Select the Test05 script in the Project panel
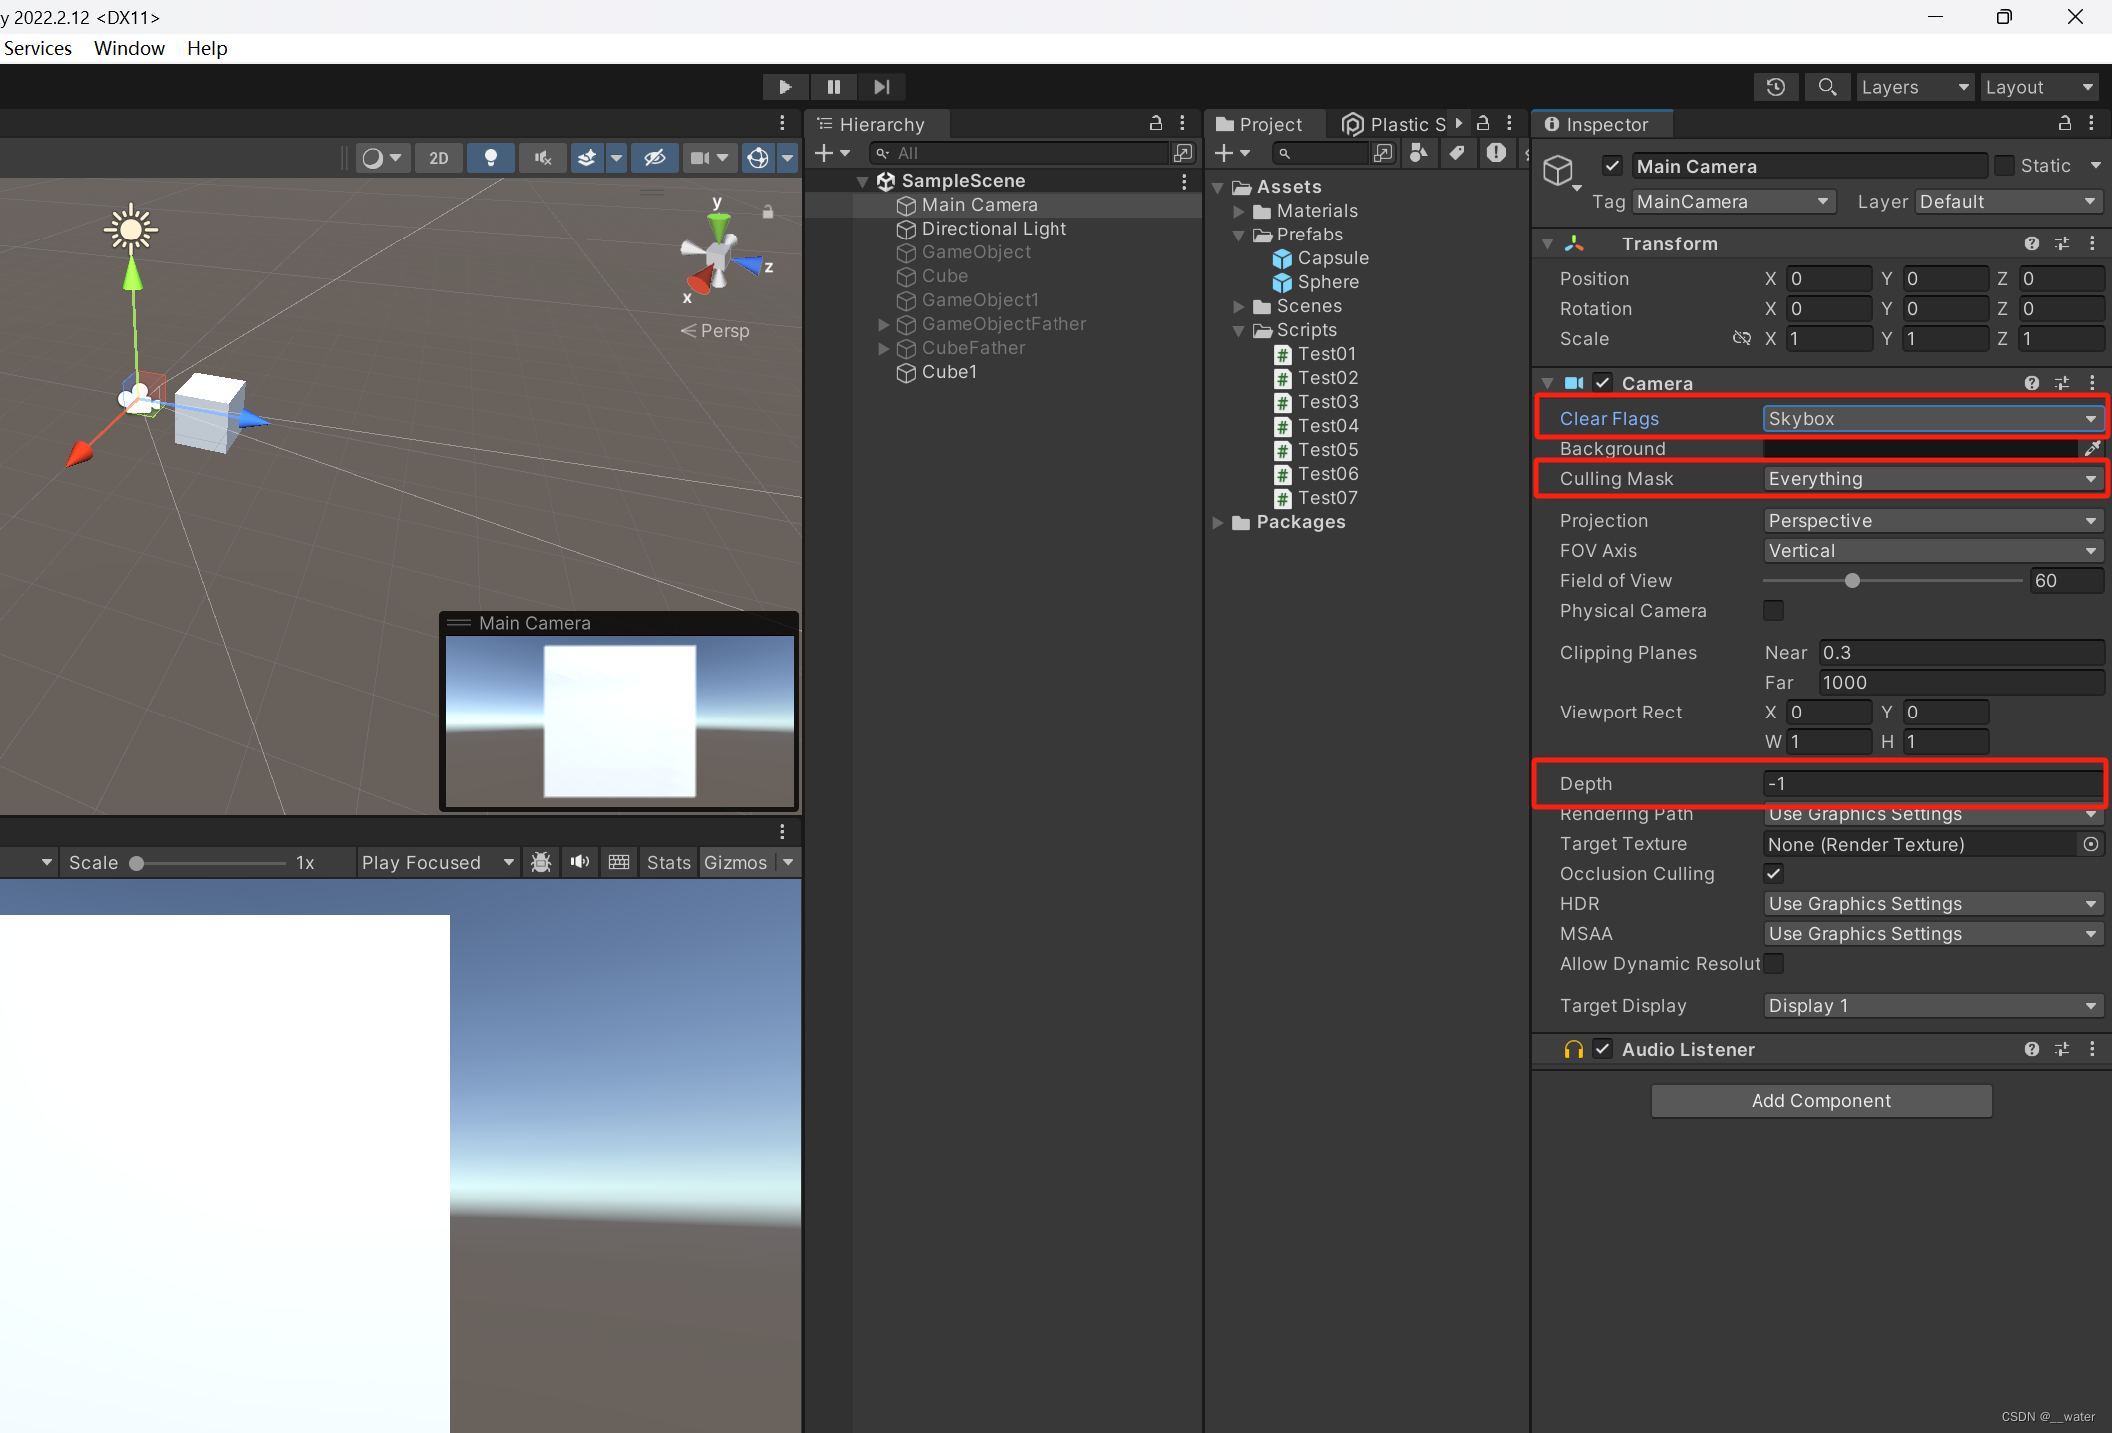This screenshot has width=2112, height=1433. tap(1328, 450)
